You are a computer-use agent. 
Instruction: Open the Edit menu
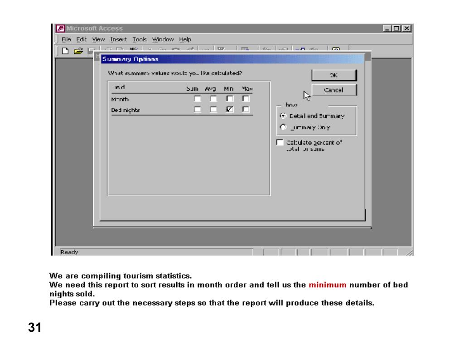[x=81, y=39]
